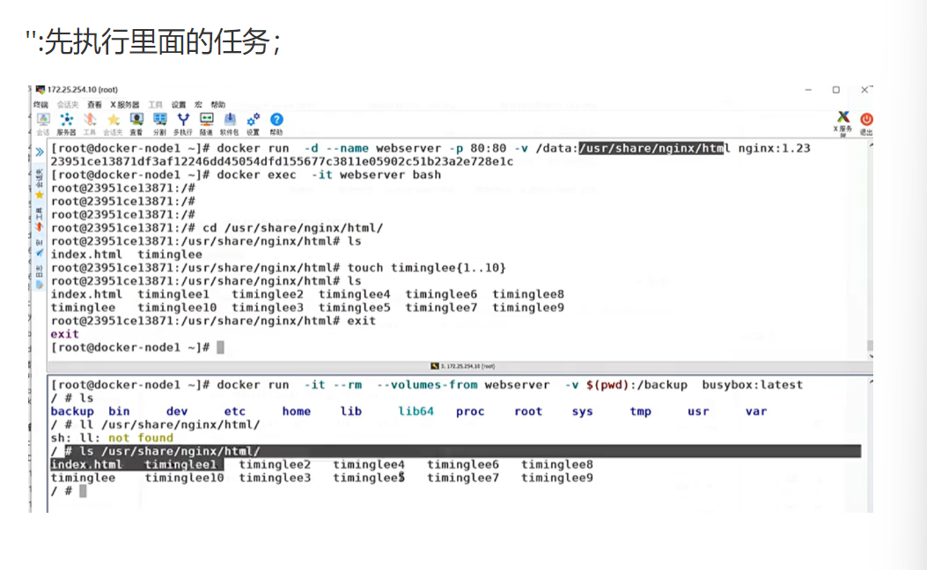Open the 软件包 packages toolbar icon

click(230, 123)
